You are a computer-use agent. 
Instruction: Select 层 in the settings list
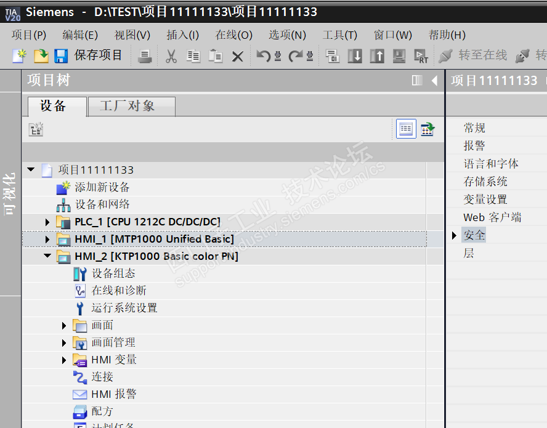(469, 253)
